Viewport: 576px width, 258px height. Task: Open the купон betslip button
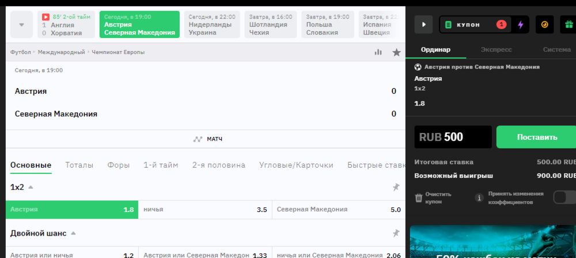tap(475, 25)
